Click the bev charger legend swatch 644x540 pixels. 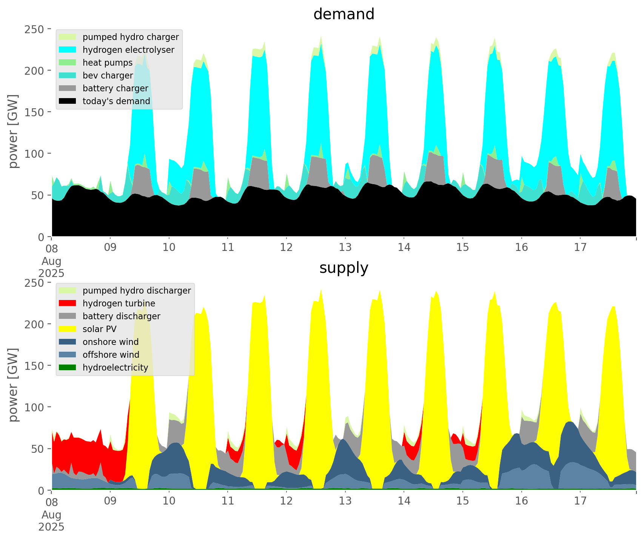pos(68,75)
